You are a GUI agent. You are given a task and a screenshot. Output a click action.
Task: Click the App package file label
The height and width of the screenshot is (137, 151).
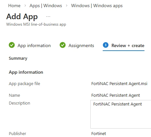(x=24, y=84)
